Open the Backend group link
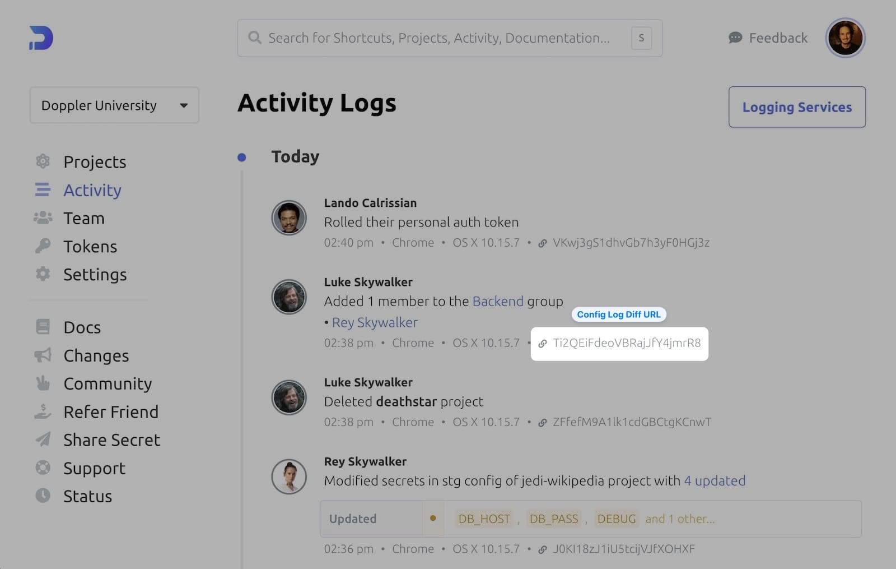Image resolution: width=896 pixels, height=569 pixels. [498, 301]
